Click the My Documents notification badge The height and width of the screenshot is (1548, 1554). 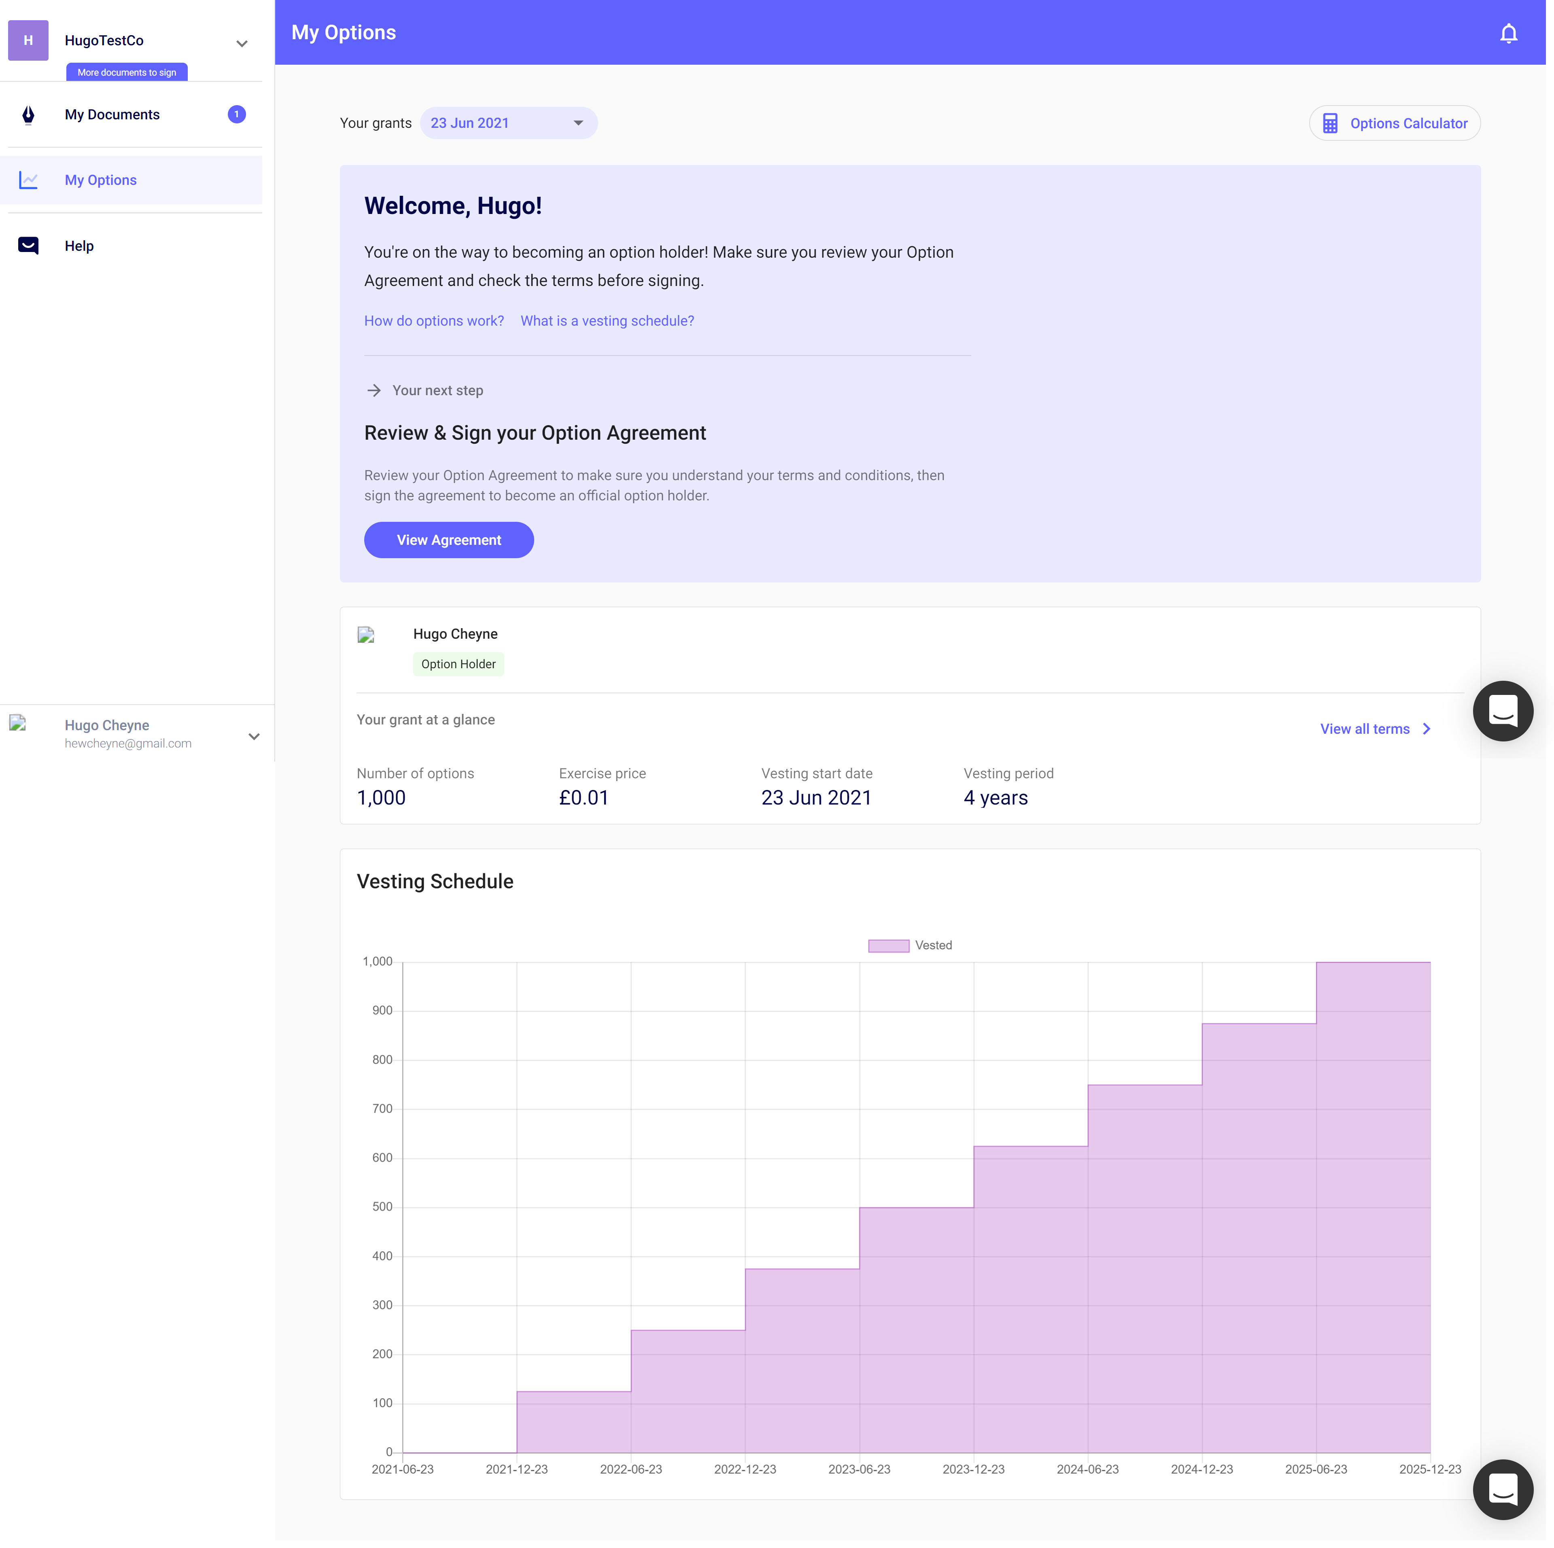click(x=236, y=114)
